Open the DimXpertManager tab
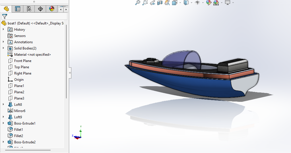Screen dimensions: 291x153 pyautogui.click(x=40, y=9)
